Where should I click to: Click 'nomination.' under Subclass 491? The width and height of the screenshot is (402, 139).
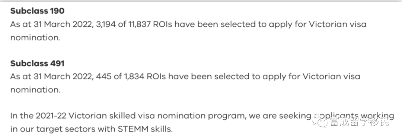(x=35, y=90)
